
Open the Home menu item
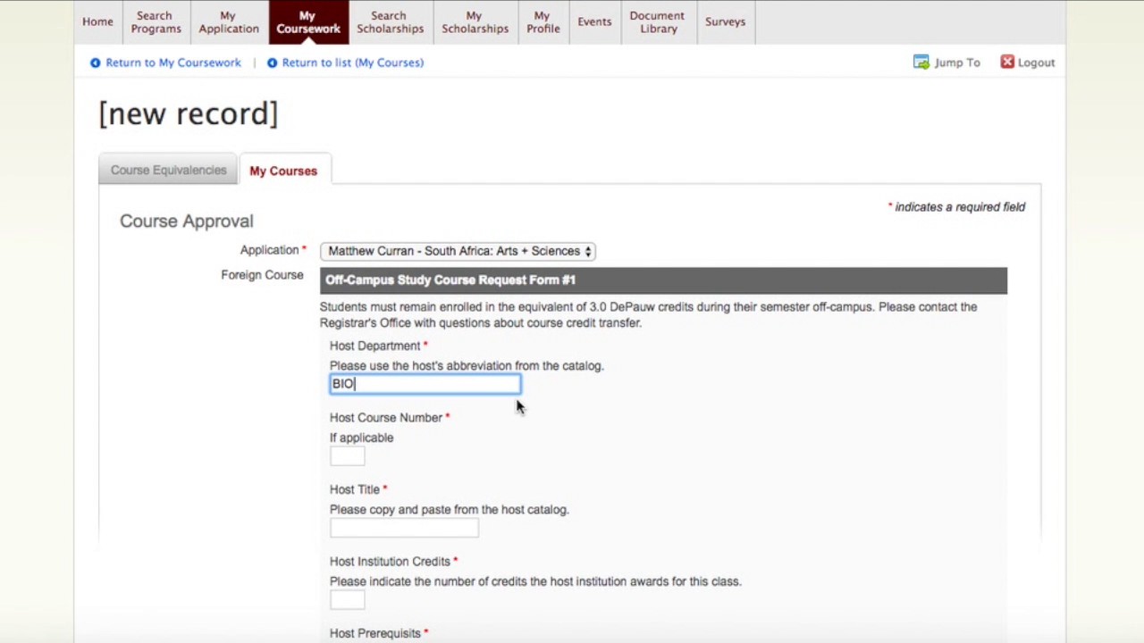[97, 21]
